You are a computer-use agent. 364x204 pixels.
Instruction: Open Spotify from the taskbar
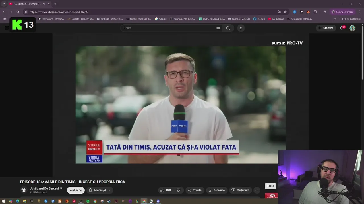tap(88, 201)
